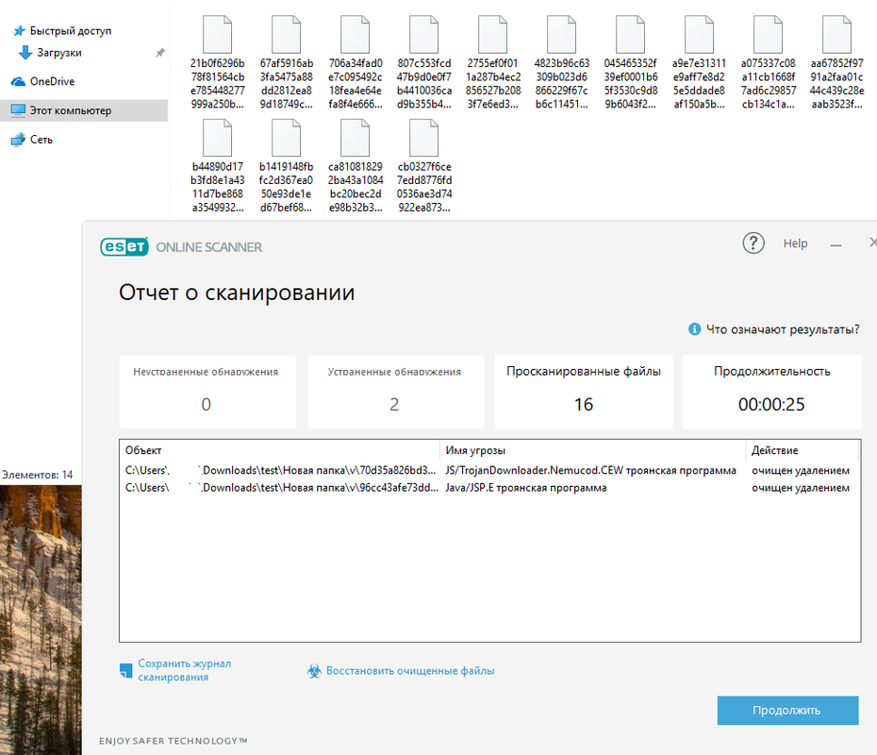
Task: Click Неустраненные обнаружения card showing 0
Action: (x=207, y=392)
